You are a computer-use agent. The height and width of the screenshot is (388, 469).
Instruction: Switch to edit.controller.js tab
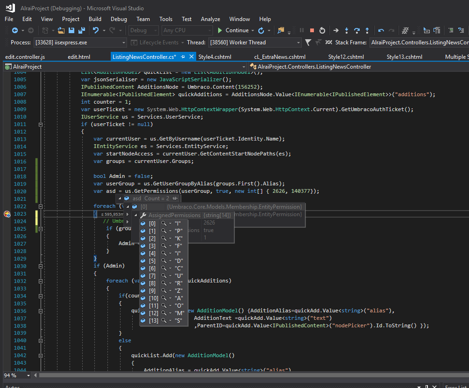[25, 57]
